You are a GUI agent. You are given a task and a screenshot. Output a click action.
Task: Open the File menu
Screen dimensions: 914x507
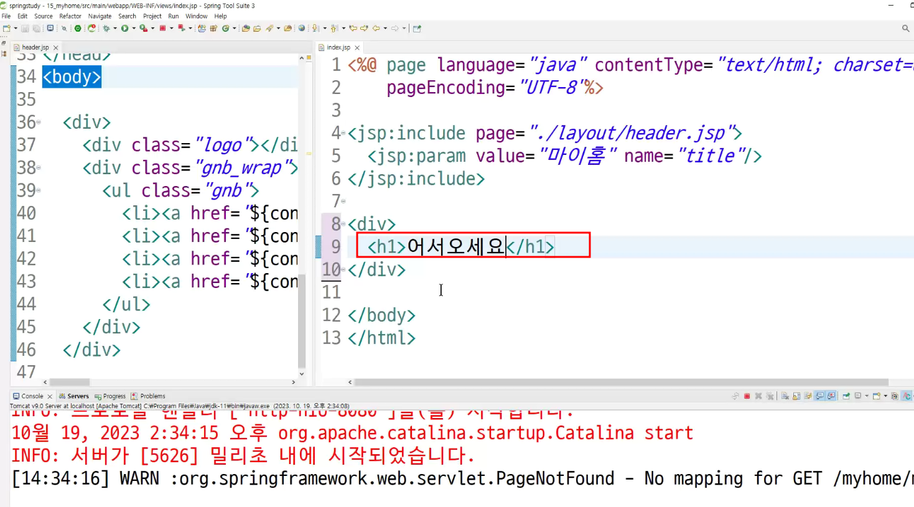coord(6,16)
